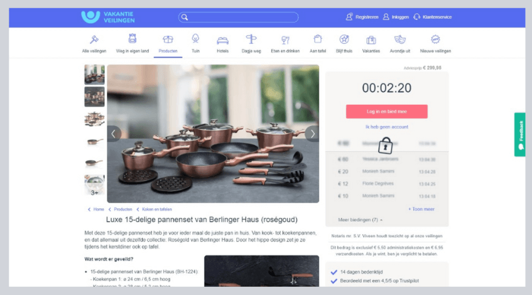The height and width of the screenshot is (295, 532).
Task: Select the Tuin menu label
Action: tap(195, 51)
